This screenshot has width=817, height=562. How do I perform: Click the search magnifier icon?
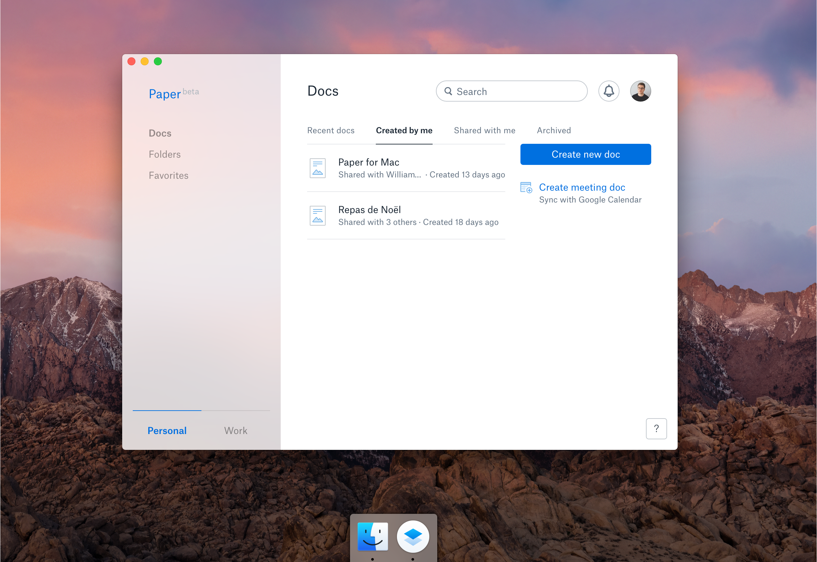(x=448, y=91)
